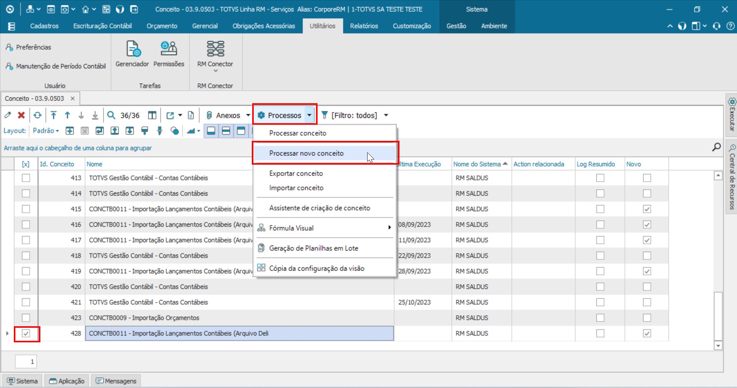Uncheck the selected box for concept 428
The width and height of the screenshot is (737, 388).
point(26,334)
